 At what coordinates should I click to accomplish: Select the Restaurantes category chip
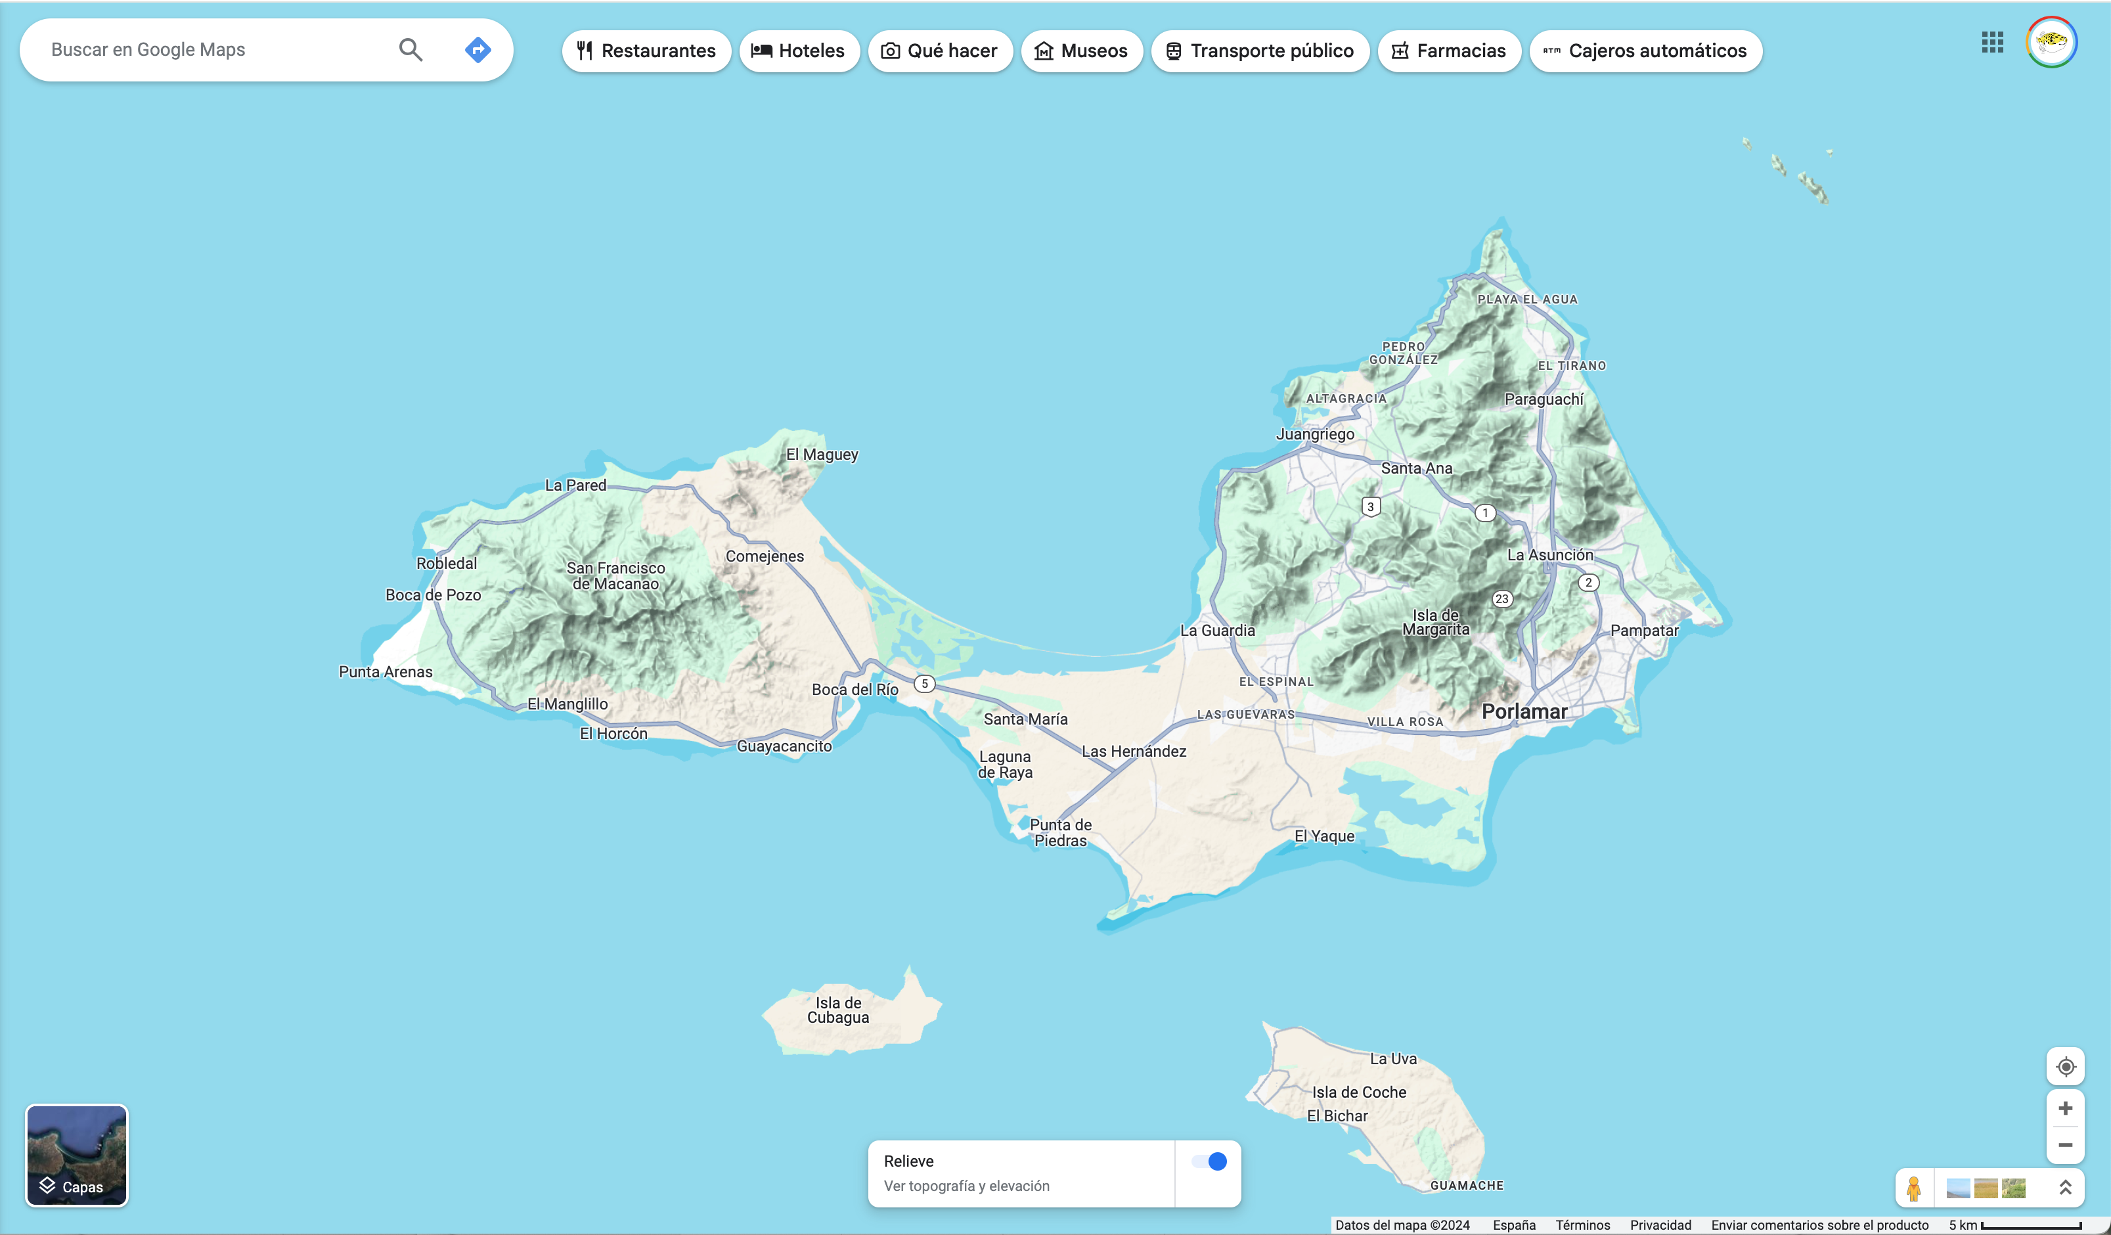646,51
